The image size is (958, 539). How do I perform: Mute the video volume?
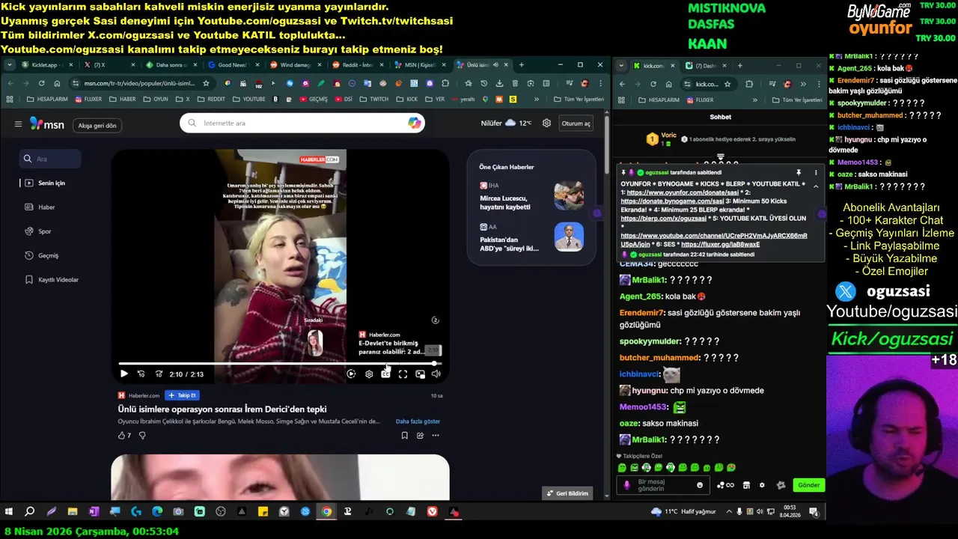pos(436,374)
